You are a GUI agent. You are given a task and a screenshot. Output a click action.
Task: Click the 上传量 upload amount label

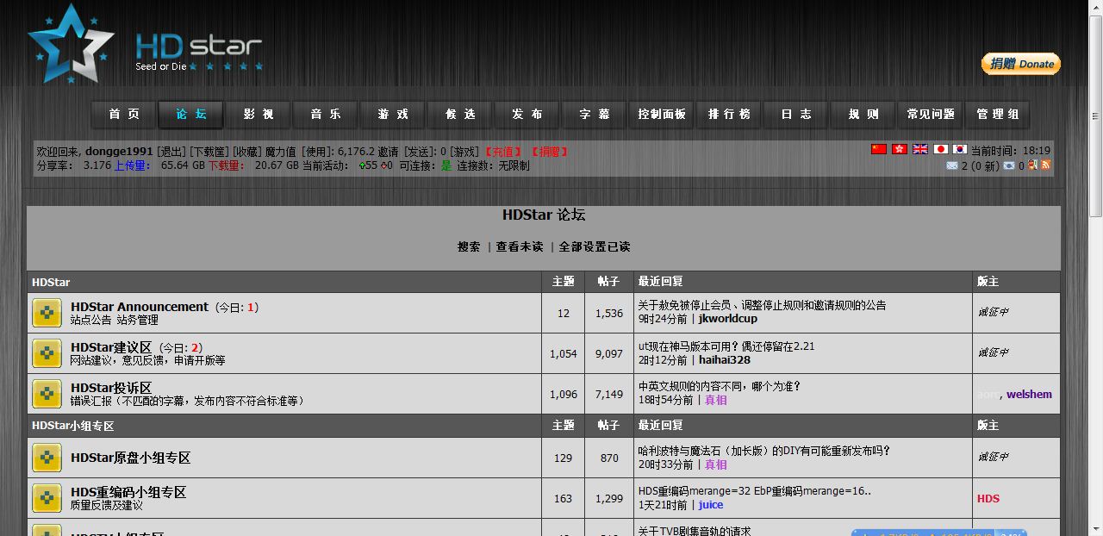[132, 165]
